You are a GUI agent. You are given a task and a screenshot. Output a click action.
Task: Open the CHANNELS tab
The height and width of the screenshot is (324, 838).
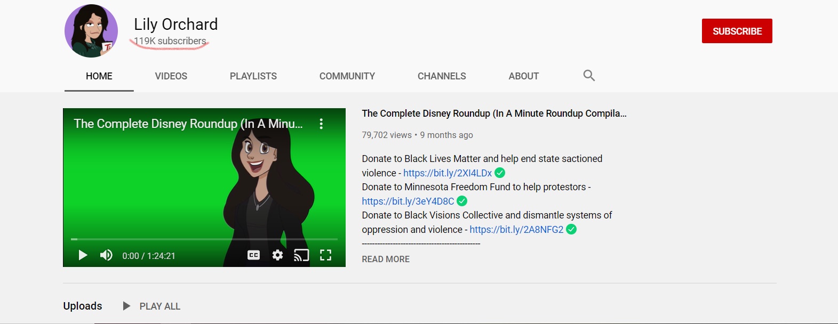coord(442,76)
